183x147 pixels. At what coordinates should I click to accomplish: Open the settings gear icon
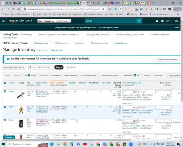(x=163, y=21)
